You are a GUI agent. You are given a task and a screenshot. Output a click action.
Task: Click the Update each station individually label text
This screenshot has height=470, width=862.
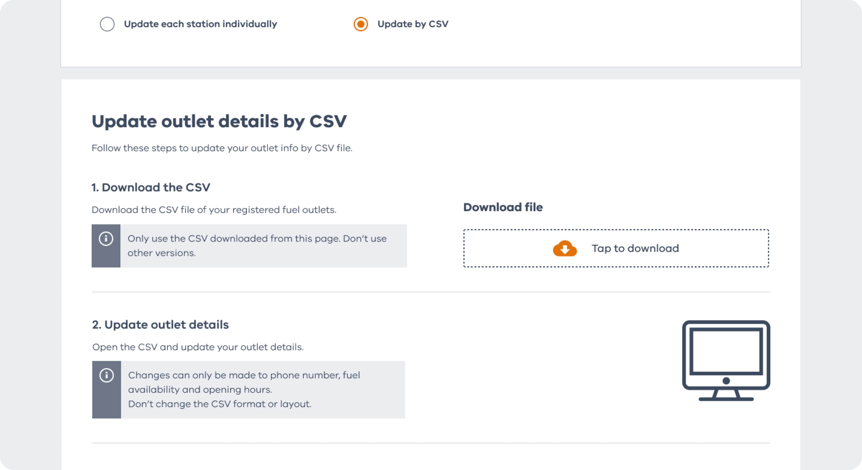click(x=200, y=24)
